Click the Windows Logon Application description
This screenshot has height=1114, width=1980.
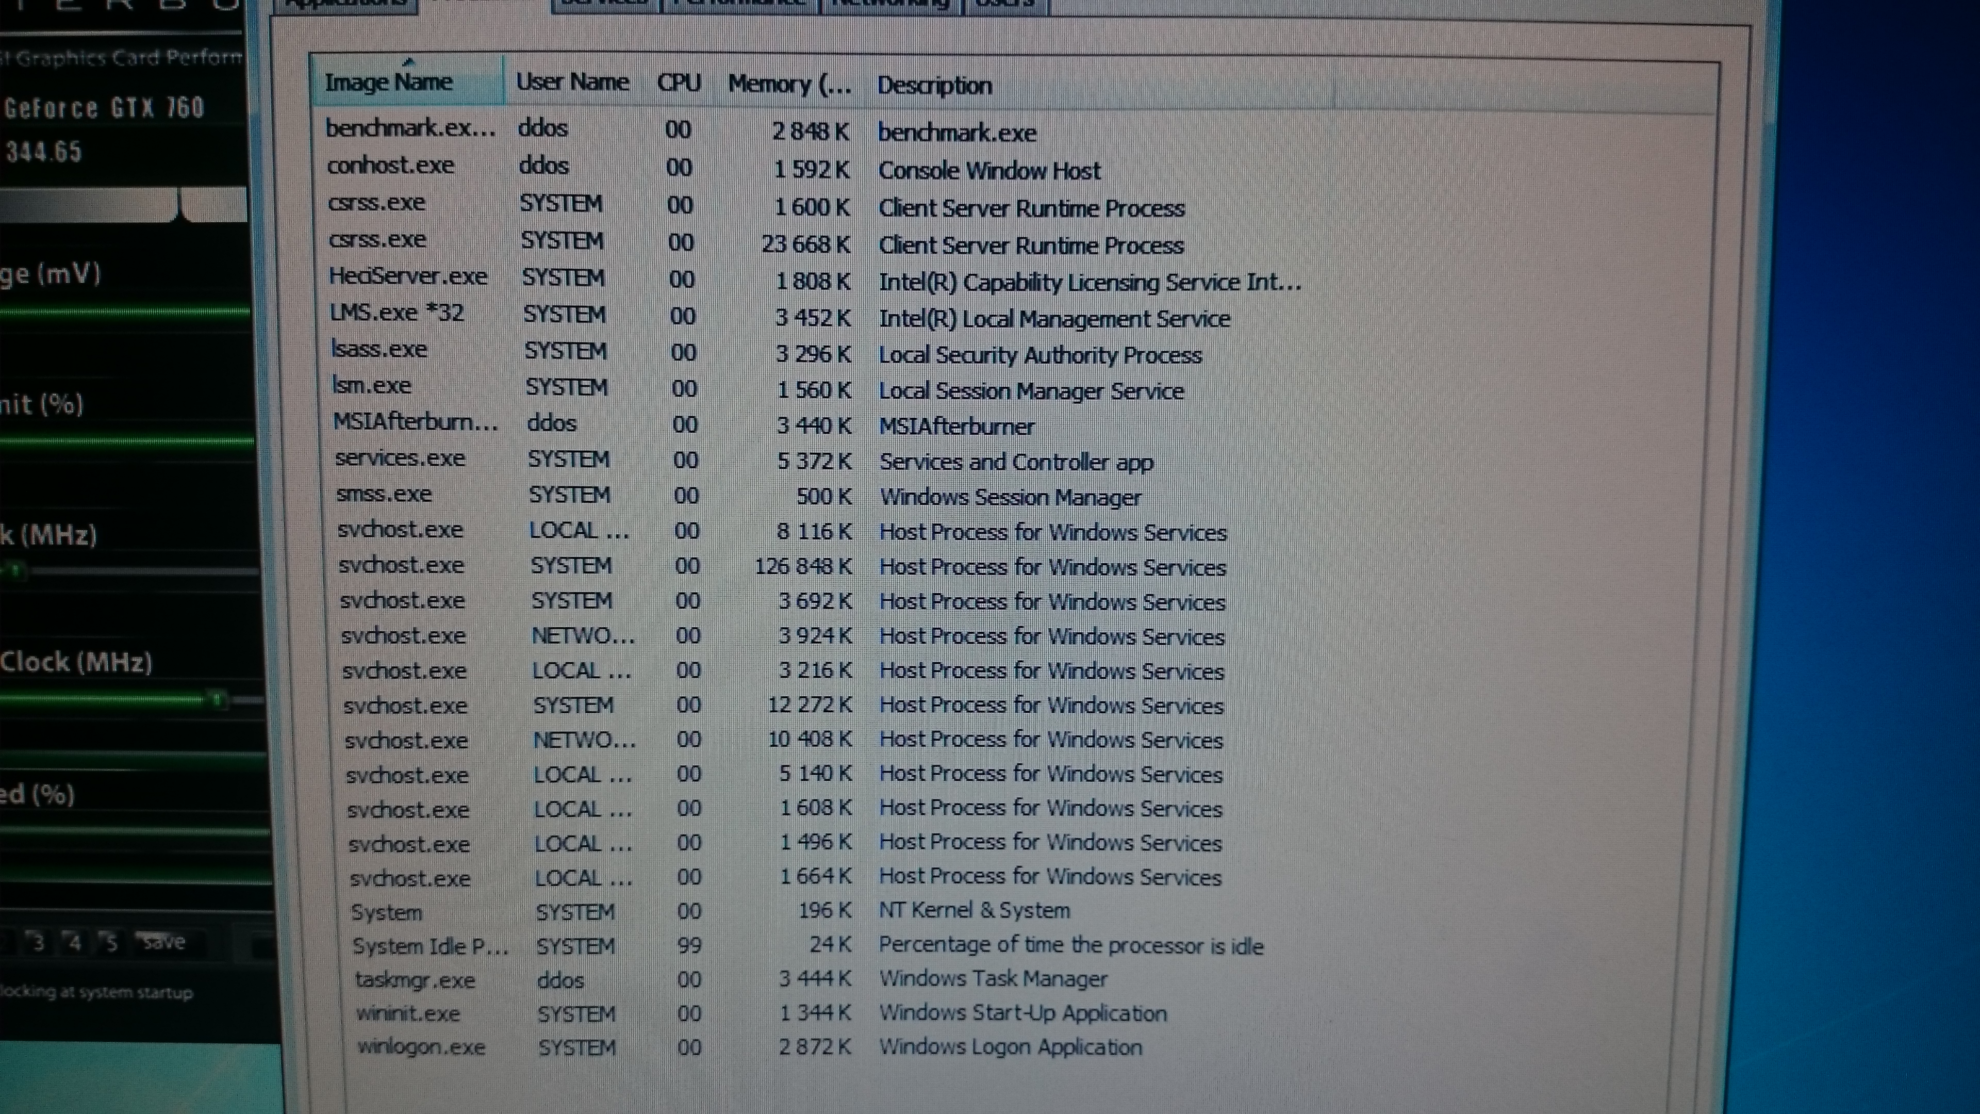point(1011,1047)
